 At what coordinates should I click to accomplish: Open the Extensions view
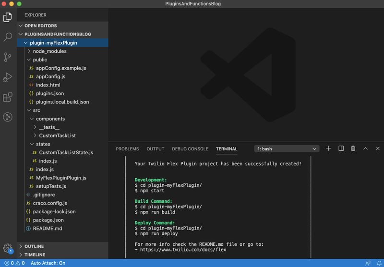pos(8,97)
